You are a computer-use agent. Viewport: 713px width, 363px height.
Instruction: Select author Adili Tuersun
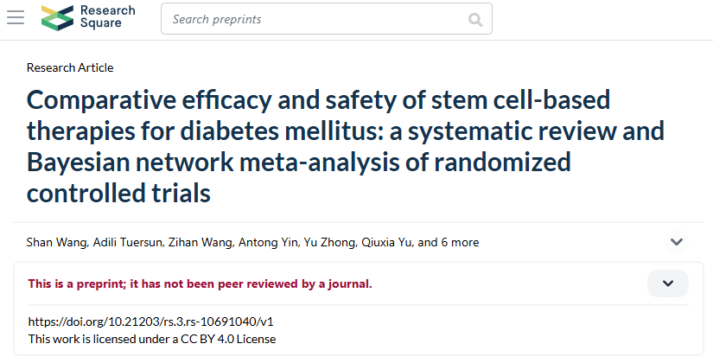(x=127, y=242)
